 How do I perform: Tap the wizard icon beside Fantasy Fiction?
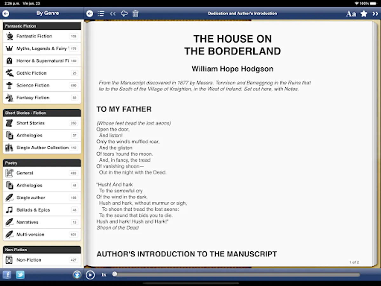pyautogui.click(x=10, y=98)
